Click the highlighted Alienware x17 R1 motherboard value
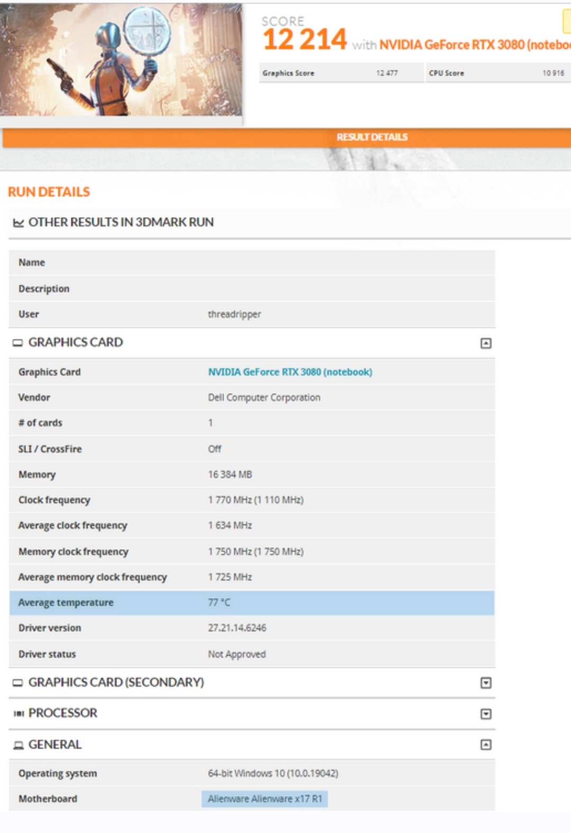 coord(264,799)
